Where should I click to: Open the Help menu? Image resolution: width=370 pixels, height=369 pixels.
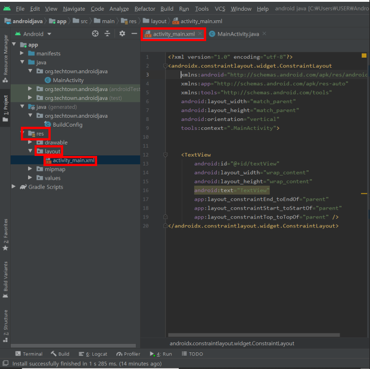pyautogui.click(x=263, y=9)
